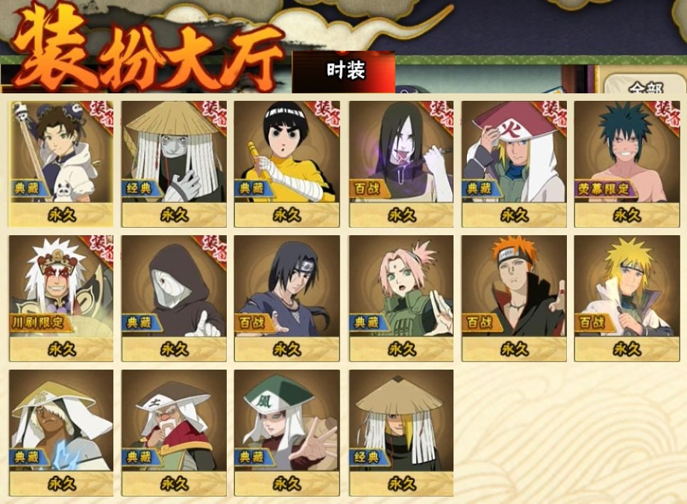Select blond straw-hat 经典 costume card
687x504 pixels.
coord(401,433)
